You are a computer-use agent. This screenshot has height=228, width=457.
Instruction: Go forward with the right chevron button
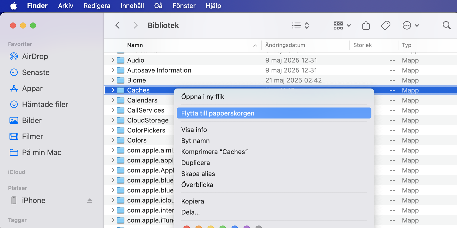(135, 25)
